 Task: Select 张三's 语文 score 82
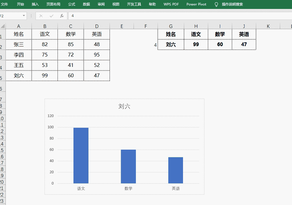pyautogui.click(x=45, y=44)
